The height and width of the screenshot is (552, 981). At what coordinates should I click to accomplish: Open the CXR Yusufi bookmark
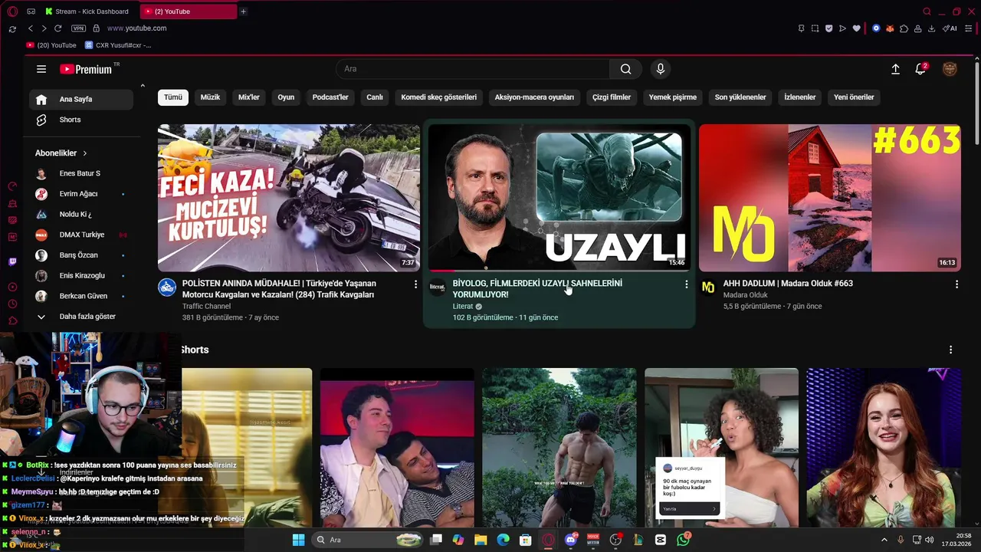tap(118, 45)
